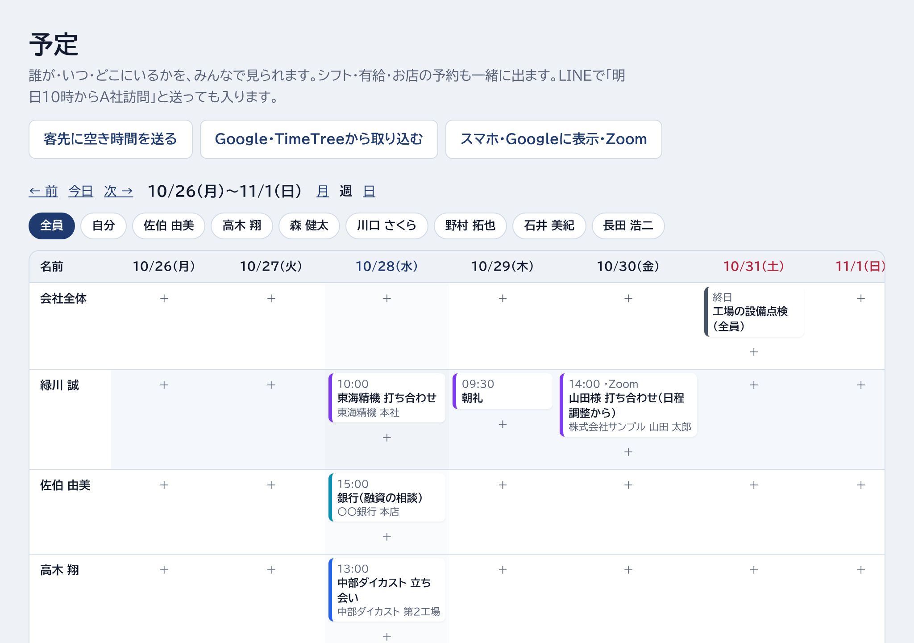Select the 全員 filter chip

coord(52,226)
